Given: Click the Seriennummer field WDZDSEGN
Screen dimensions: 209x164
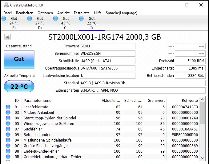Looking at the screenshot, I should tap(108, 54).
